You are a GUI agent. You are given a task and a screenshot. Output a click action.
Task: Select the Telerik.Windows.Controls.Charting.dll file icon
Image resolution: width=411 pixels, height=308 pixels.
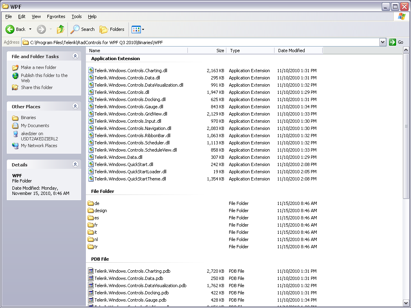pos(91,71)
